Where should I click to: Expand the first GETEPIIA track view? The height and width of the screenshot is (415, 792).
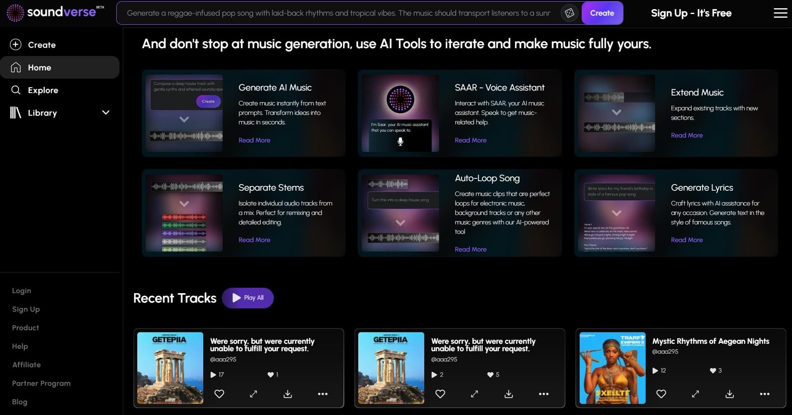coord(254,394)
